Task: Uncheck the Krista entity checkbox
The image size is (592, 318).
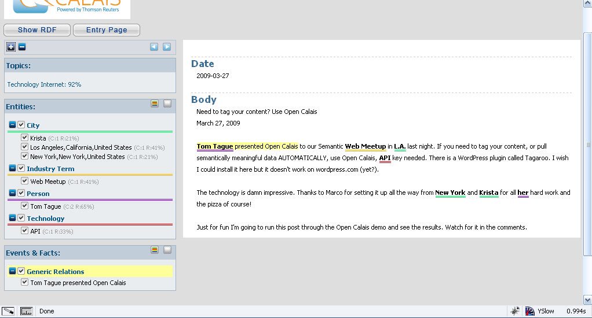Action: point(24,138)
